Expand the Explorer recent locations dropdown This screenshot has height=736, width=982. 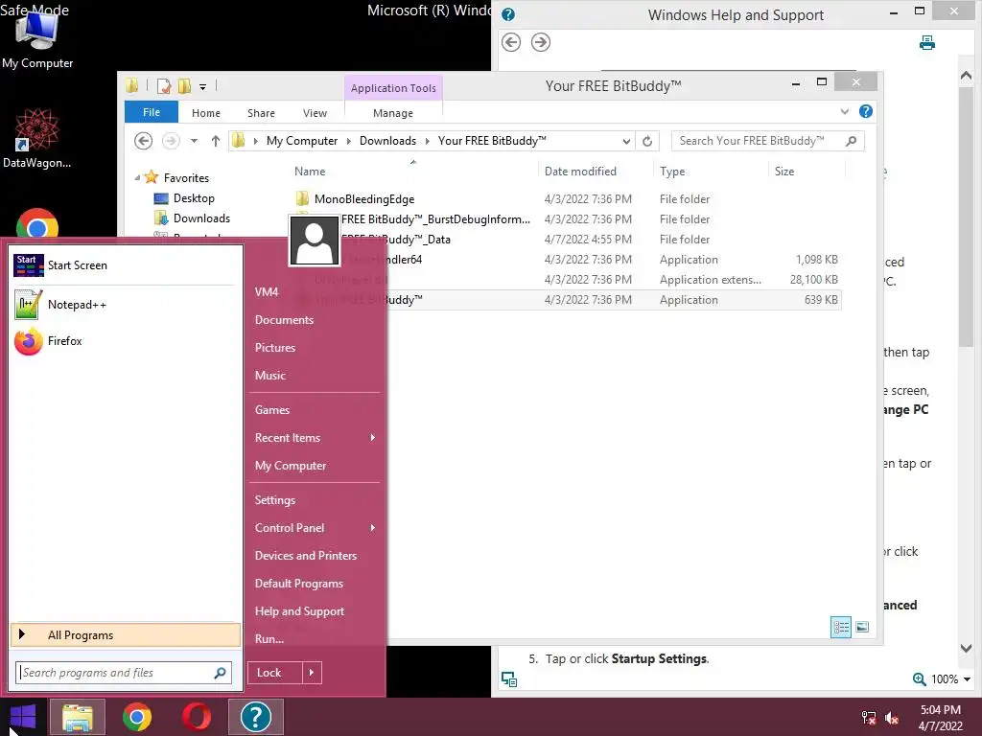194,141
